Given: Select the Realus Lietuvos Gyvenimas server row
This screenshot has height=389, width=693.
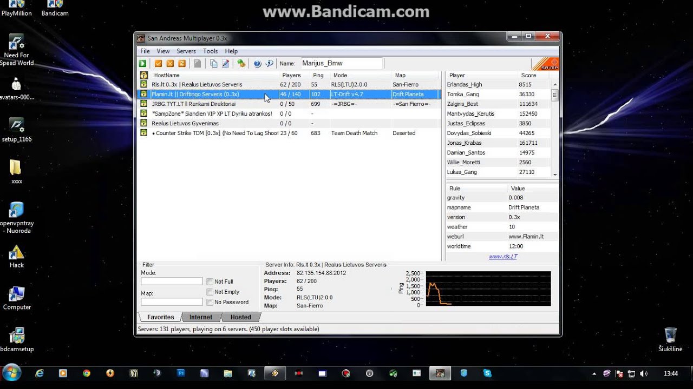Looking at the screenshot, I should [x=290, y=124].
